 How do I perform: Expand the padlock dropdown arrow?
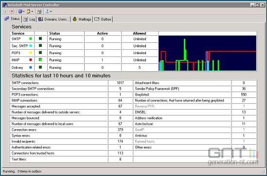(32, 12)
